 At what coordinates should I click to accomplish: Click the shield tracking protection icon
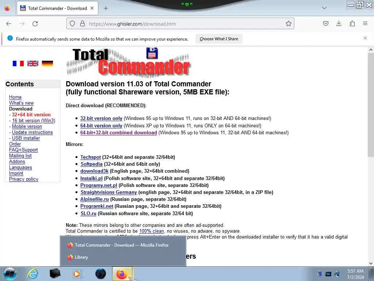[x=72, y=24]
